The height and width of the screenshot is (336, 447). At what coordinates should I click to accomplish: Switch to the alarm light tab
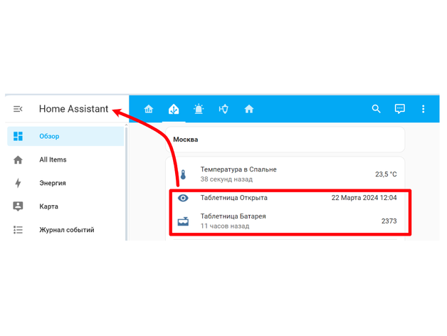(x=199, y=109)
